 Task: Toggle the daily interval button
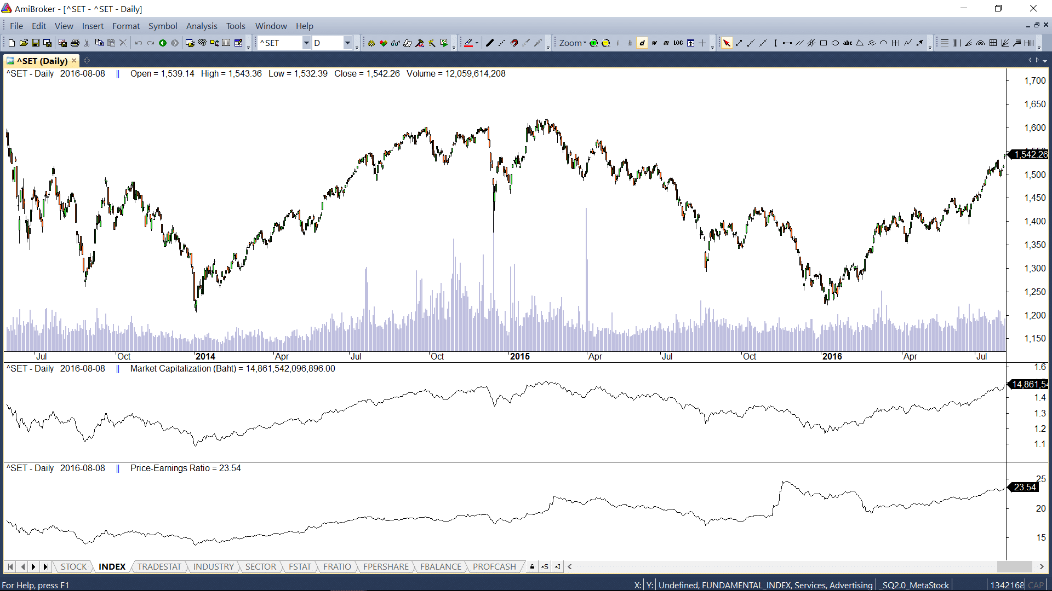click(642, 43)
